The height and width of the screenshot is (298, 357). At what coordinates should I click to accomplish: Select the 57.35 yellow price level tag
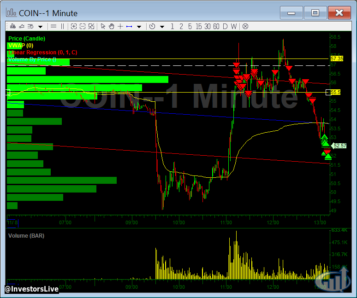click(x=337, y=58)
